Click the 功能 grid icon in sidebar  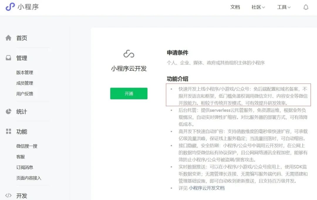click(9, 132)
